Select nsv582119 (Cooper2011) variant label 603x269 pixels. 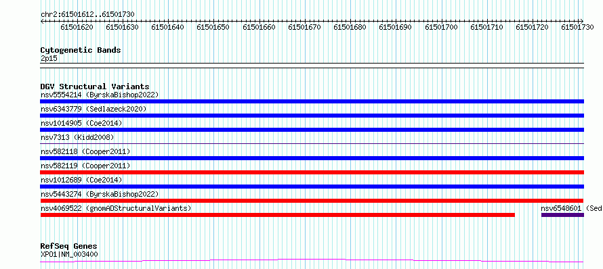pyautogui.click(x=85, y=166)
